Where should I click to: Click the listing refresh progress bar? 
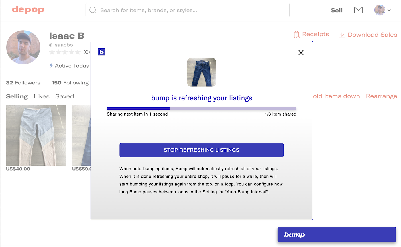pos(201,108)
